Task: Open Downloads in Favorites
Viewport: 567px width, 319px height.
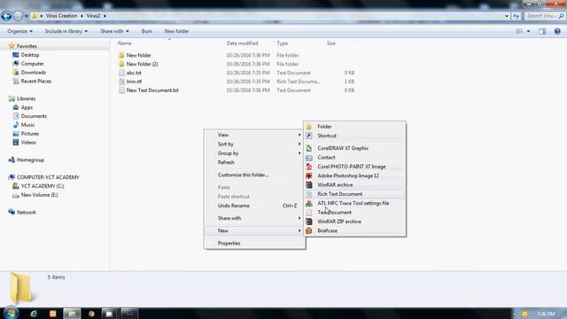Action: point(34,73)
